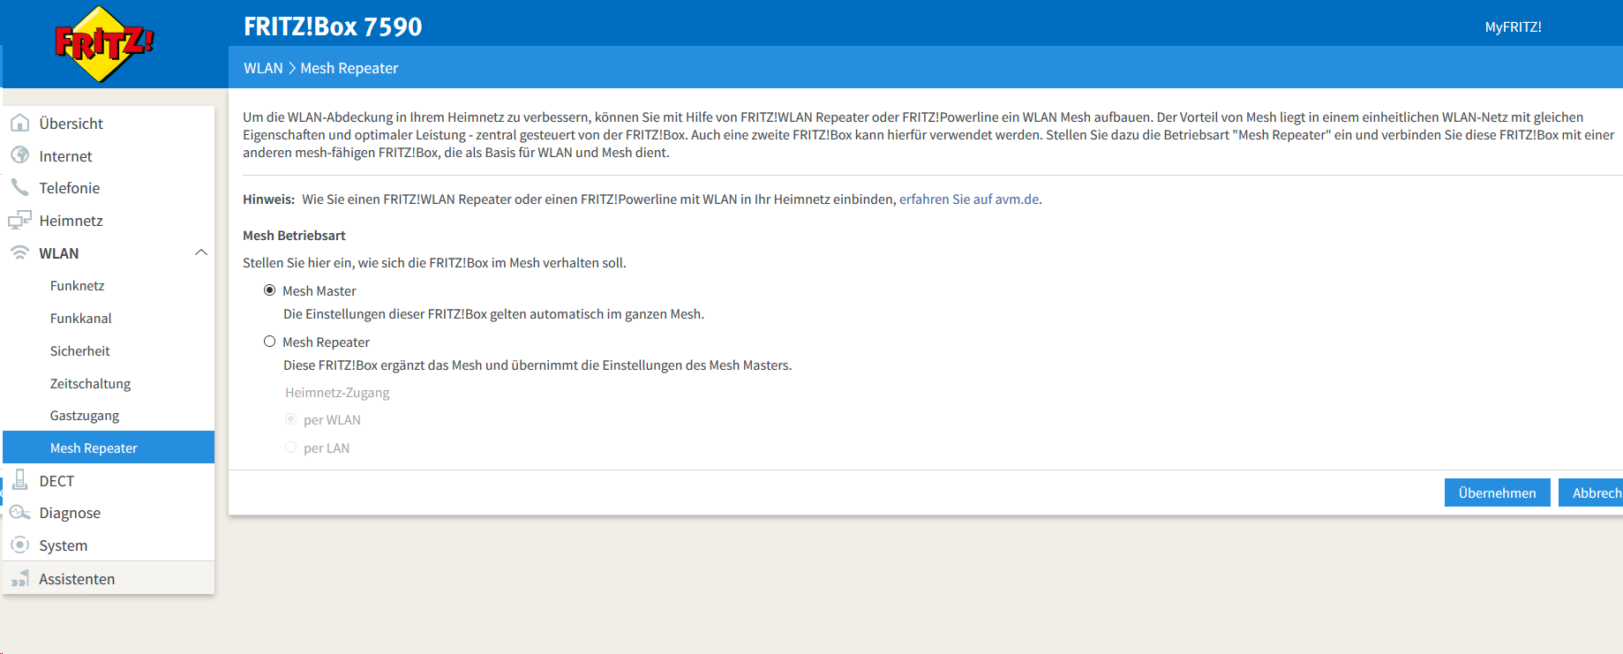The width and height of the screenshot is (1623, 654).
Task: Click the DECT base station icon
Action: [x=19, y=480]
